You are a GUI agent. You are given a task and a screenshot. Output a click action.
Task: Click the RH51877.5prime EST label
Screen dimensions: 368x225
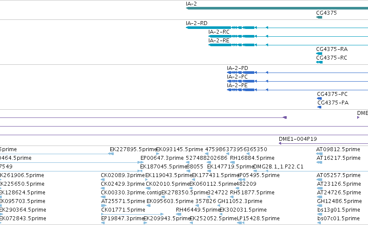(x=252, y=193)
